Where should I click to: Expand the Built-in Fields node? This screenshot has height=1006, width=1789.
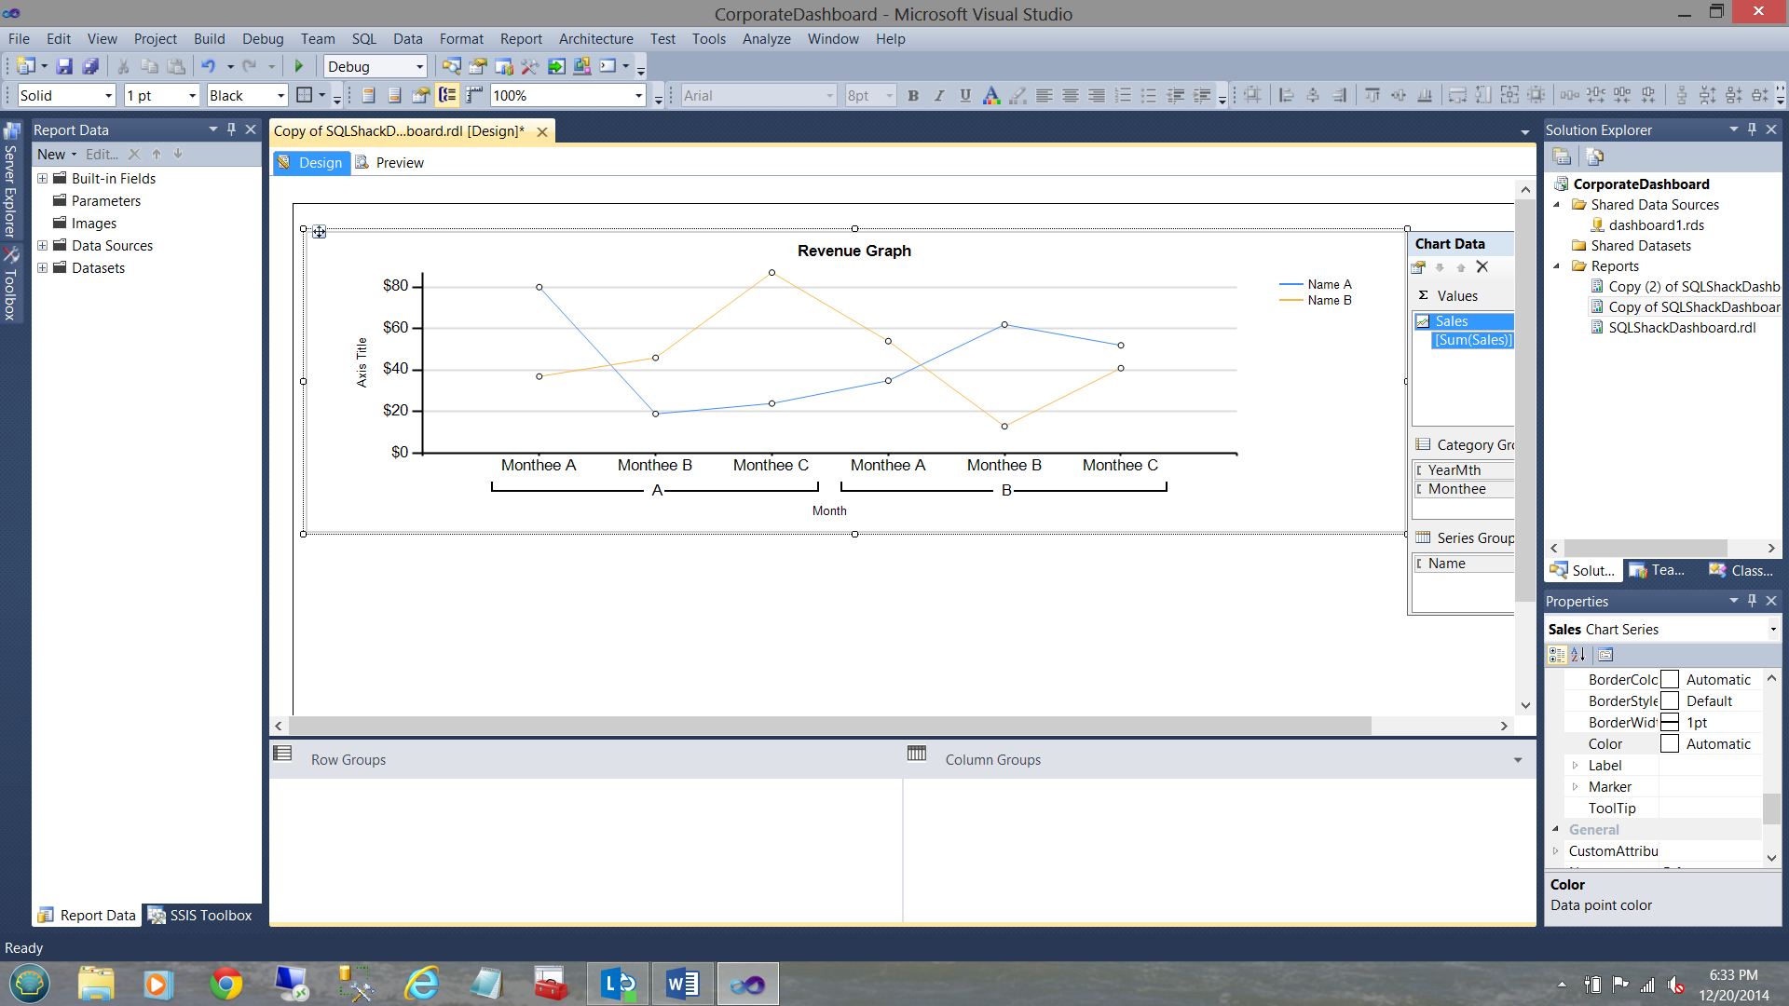[x=42, y=178]
